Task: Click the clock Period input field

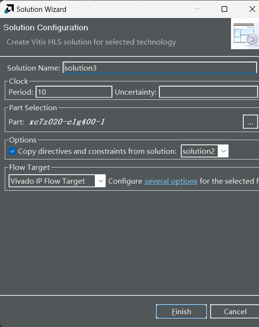Action: [x=74, y=92]
